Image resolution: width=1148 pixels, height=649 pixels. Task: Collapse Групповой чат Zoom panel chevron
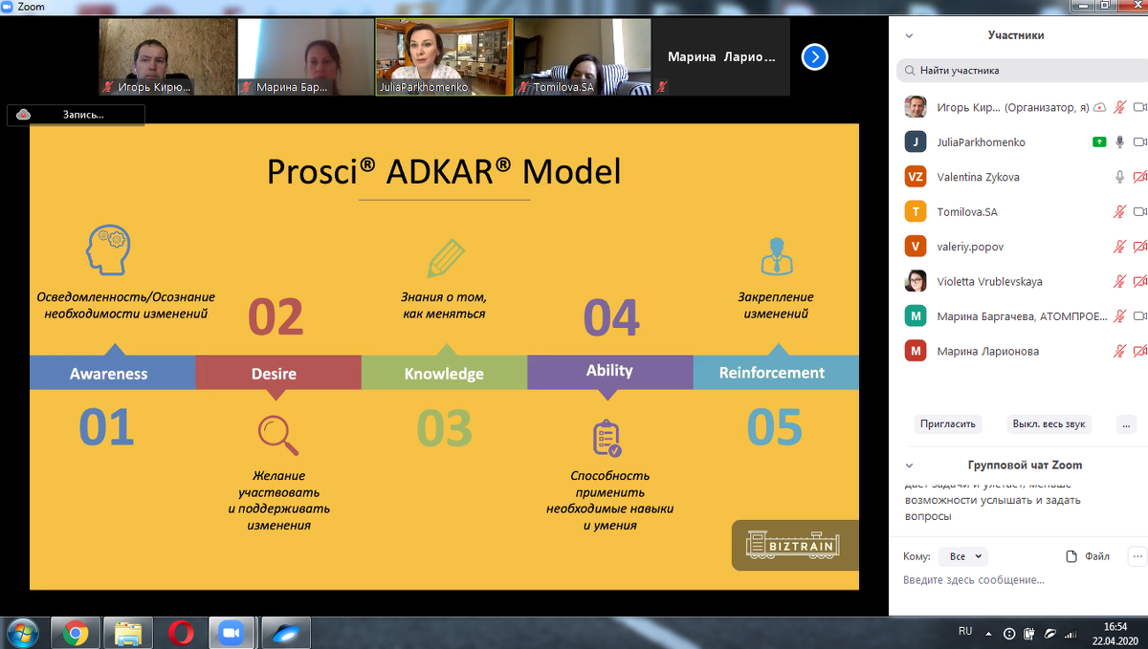click(x=909, y=465)
